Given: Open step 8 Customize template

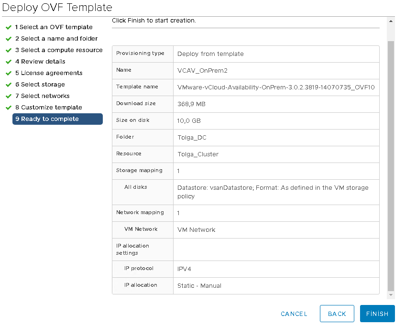Looking at the screenshot, I should click(x=49, y=108).
